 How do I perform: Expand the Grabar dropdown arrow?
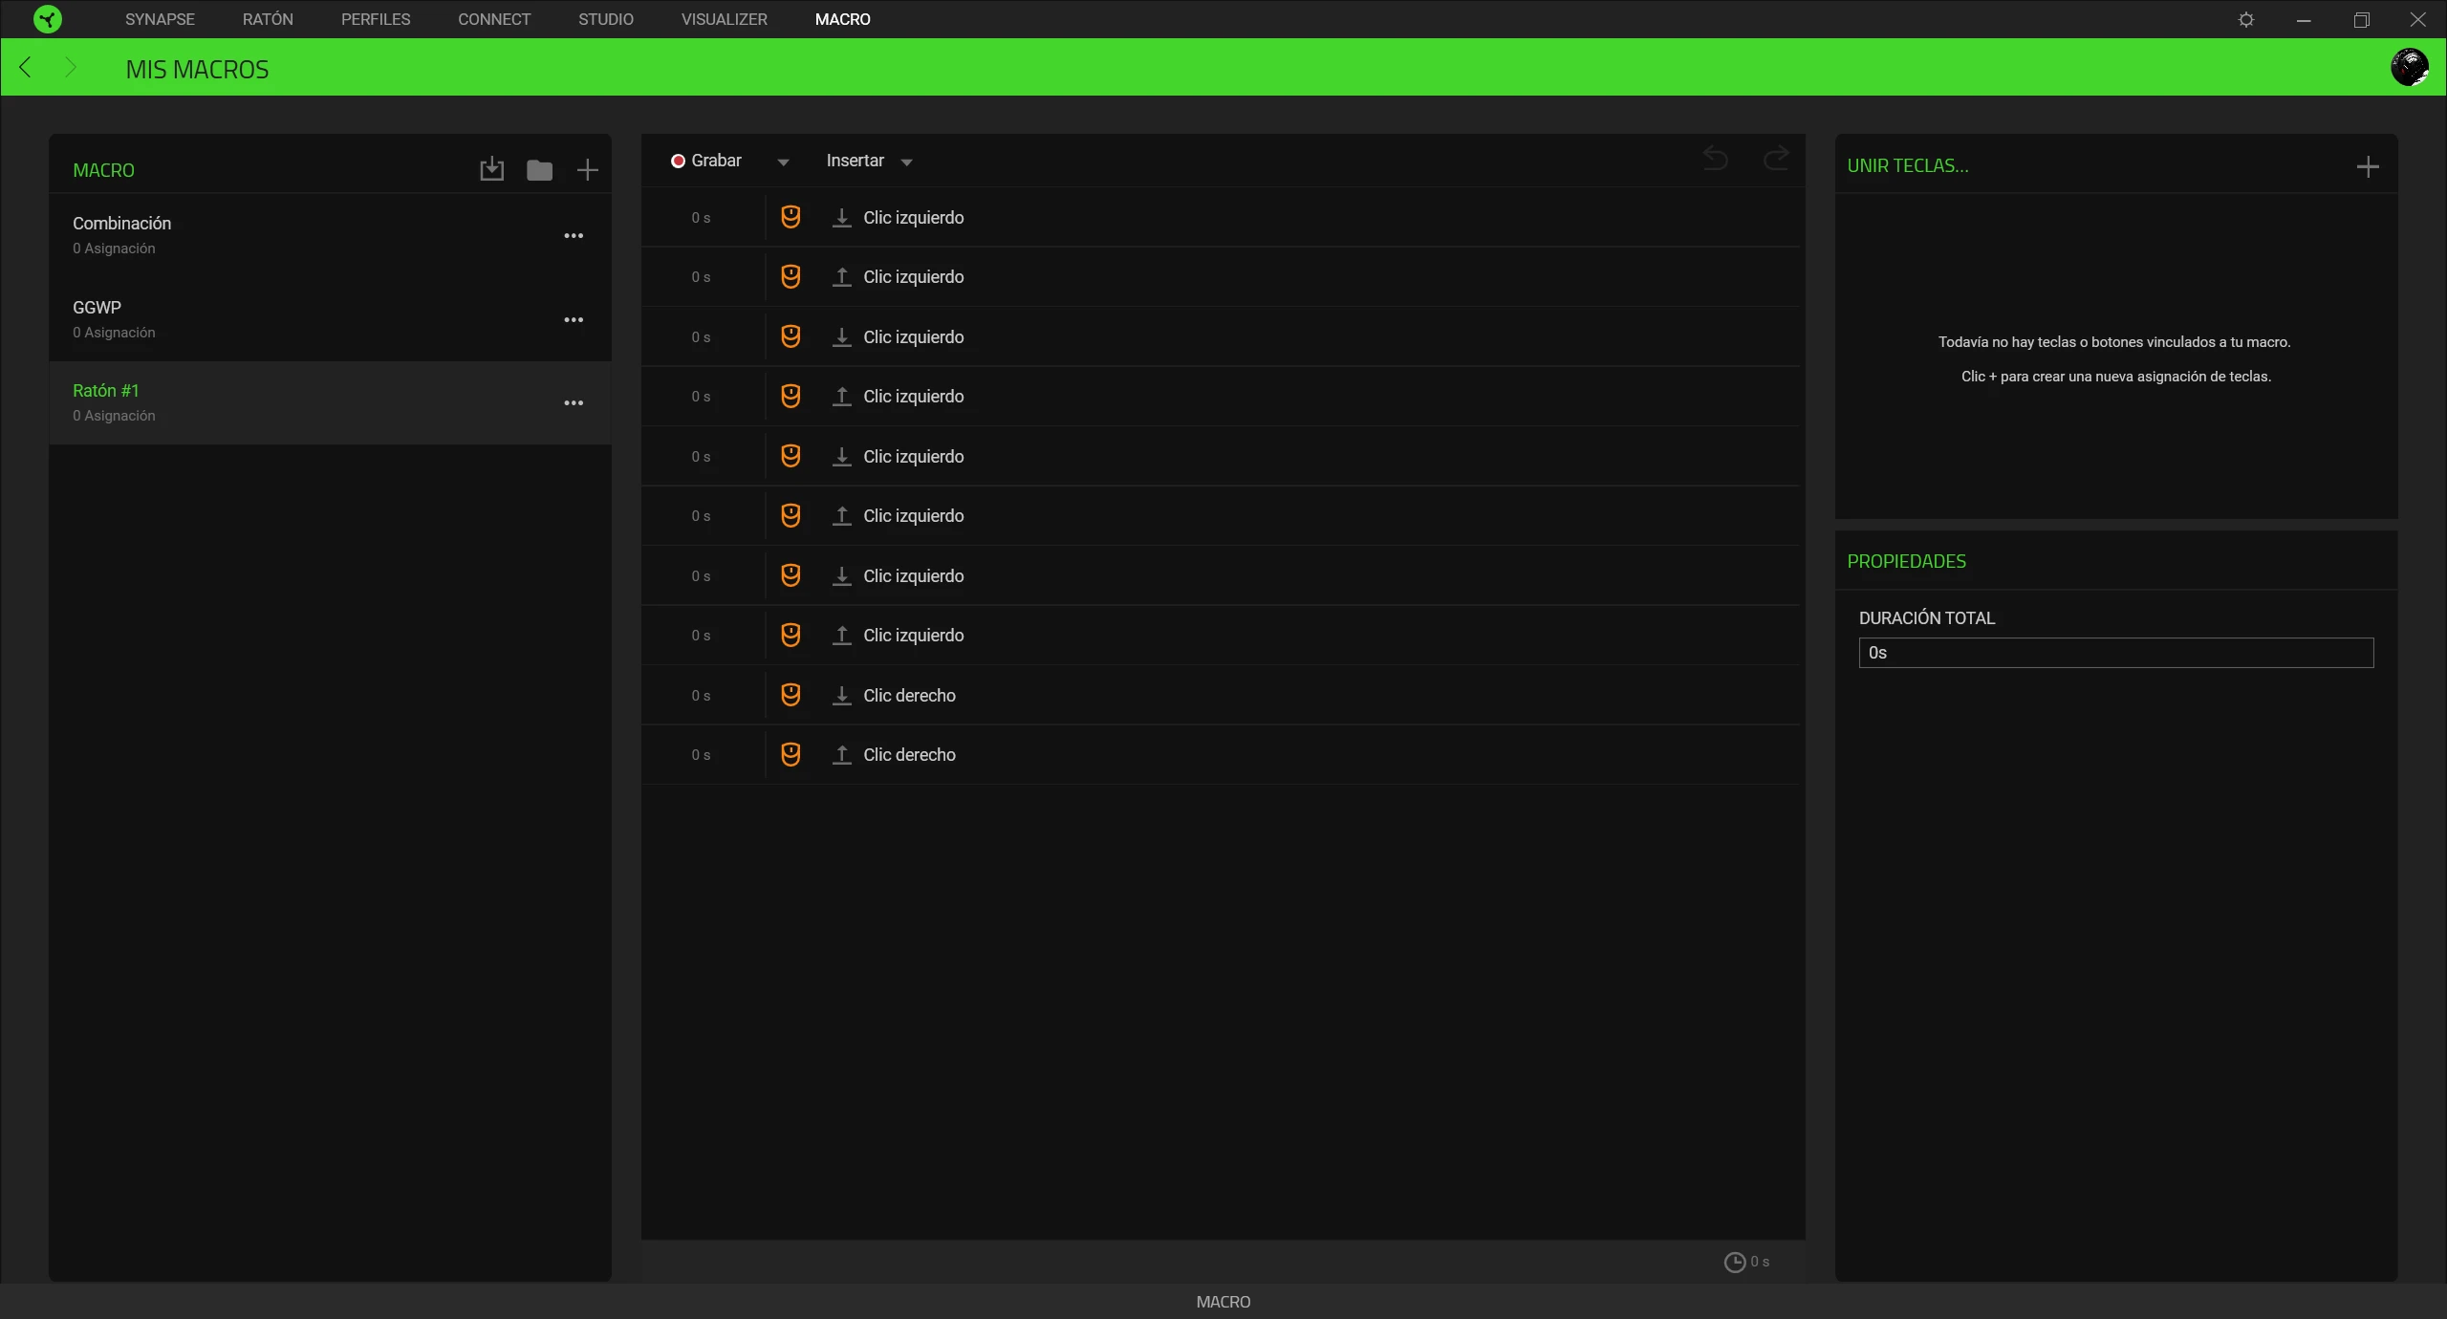coord(784,162)
